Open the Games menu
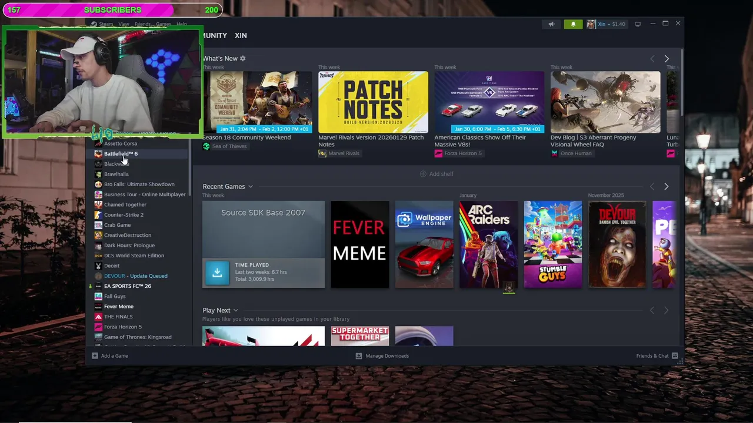 tap(164, 24)
